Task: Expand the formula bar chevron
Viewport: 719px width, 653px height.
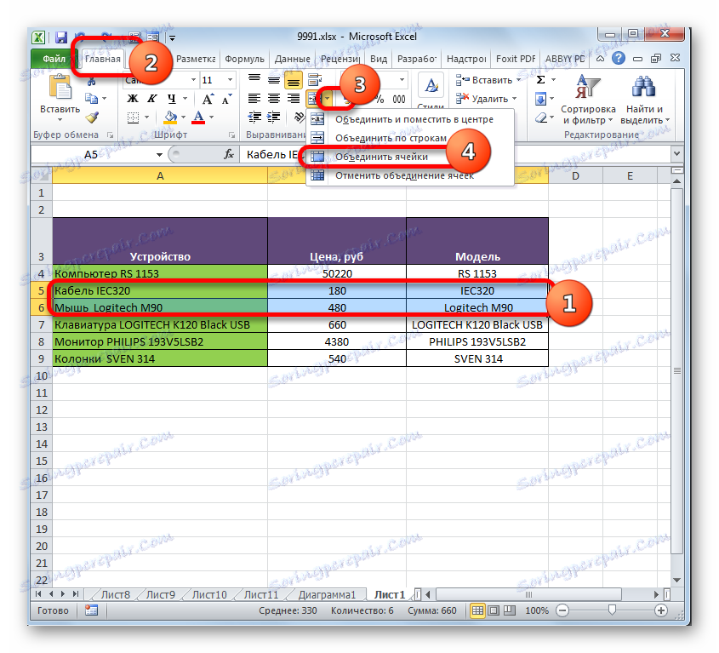Action: click(x=676, y=154)
